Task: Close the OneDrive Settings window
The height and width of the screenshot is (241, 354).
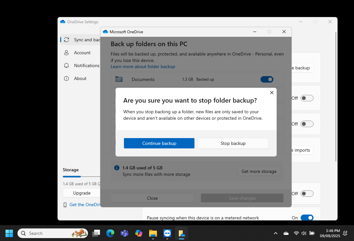Action: (x=330, y=22)
